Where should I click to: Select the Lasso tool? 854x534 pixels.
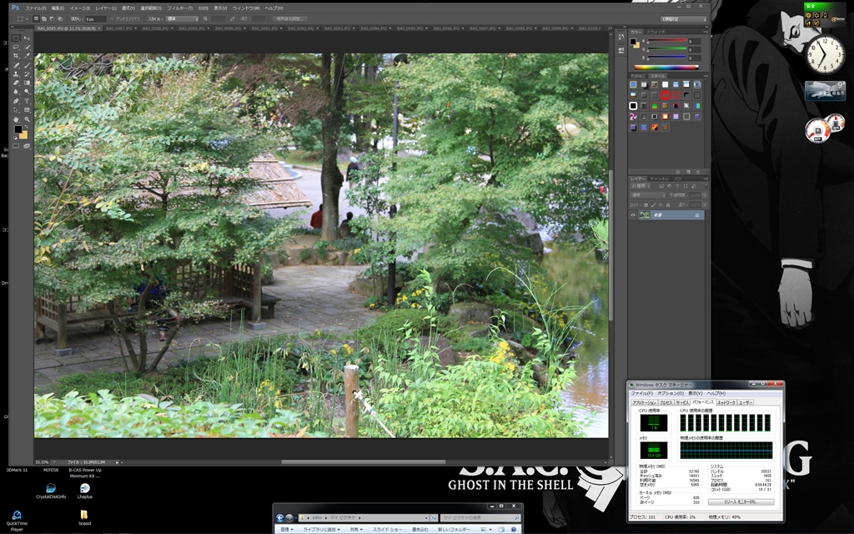tap(17, 47)
